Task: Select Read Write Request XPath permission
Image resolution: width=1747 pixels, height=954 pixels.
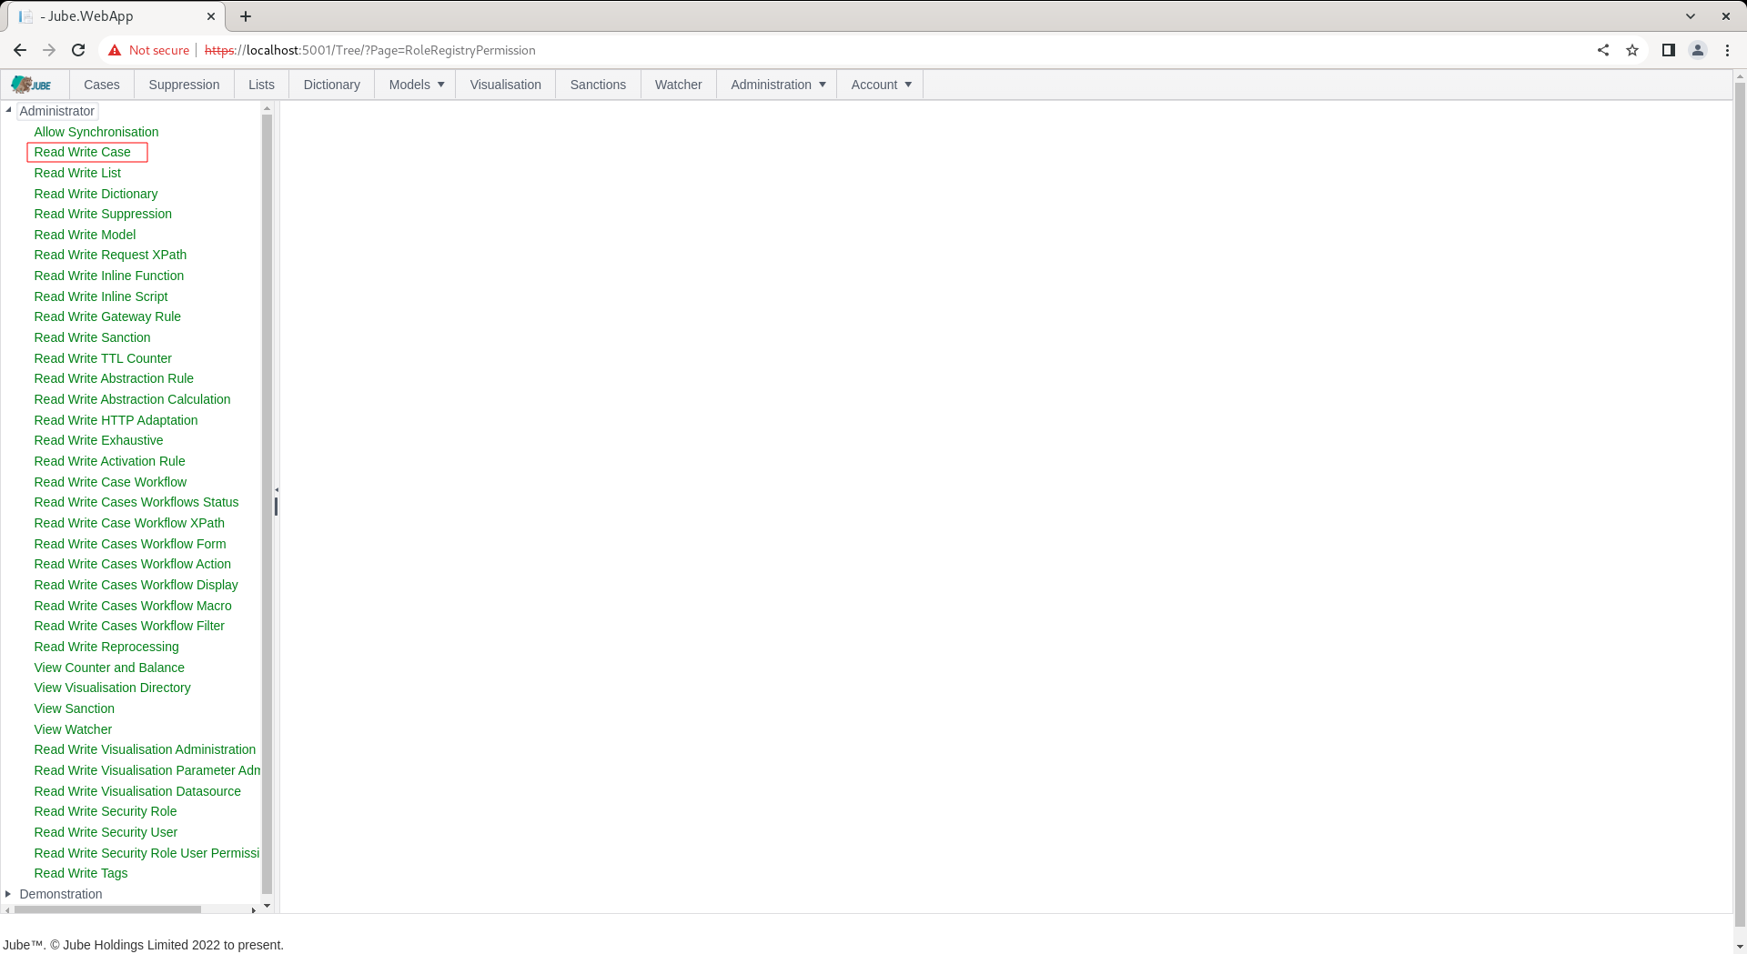Action: 110,255
